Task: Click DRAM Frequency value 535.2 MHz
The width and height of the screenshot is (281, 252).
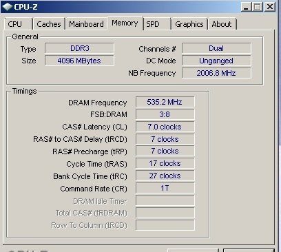Action: pyautogui.click(x=165, y=102)
